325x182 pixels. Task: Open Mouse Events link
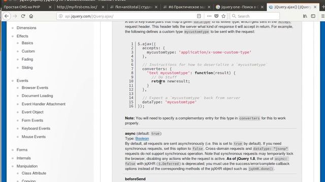34,136
